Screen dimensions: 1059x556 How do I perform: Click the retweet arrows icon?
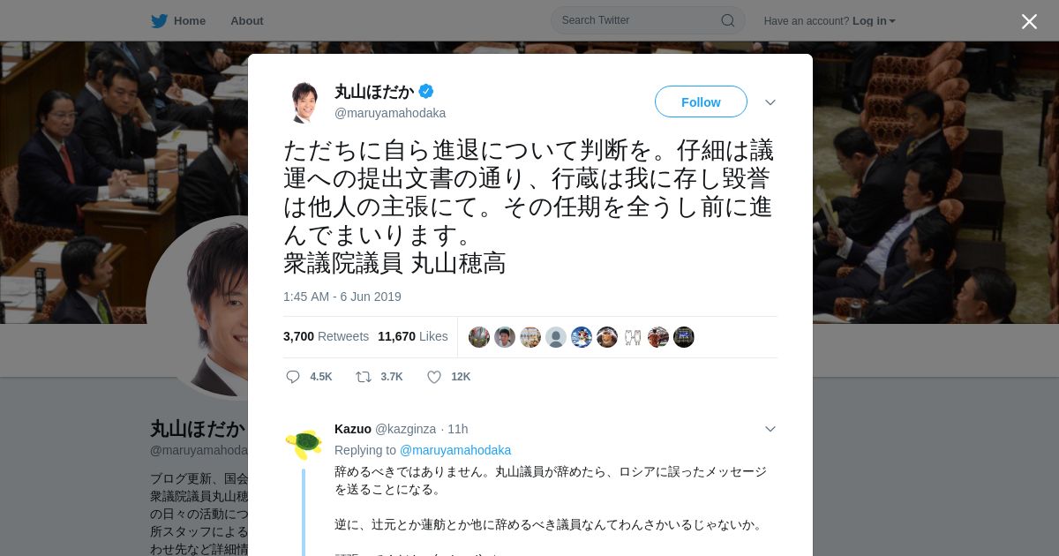coord(364,377)
